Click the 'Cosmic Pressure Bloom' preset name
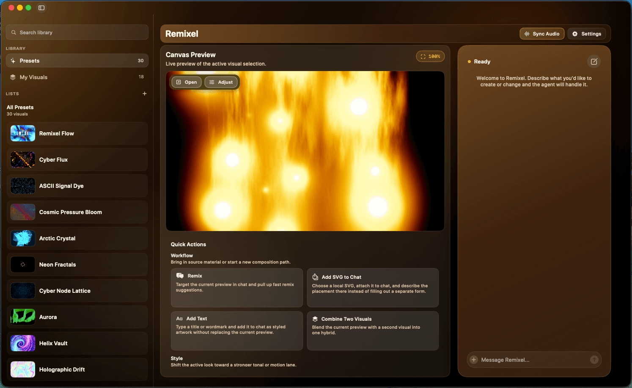 pyautogui.click(x=71, y=212)
